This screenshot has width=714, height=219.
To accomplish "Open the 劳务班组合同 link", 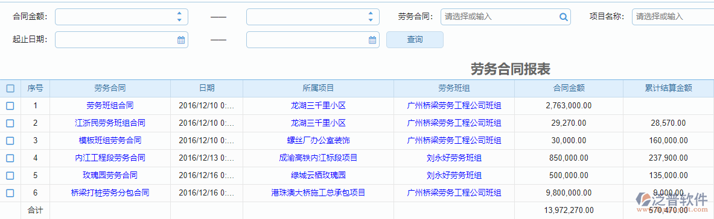I will click(x=110, y=106).
